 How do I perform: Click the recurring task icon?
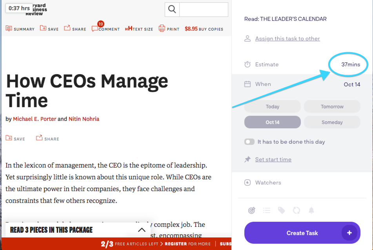[x=297, y=210]
